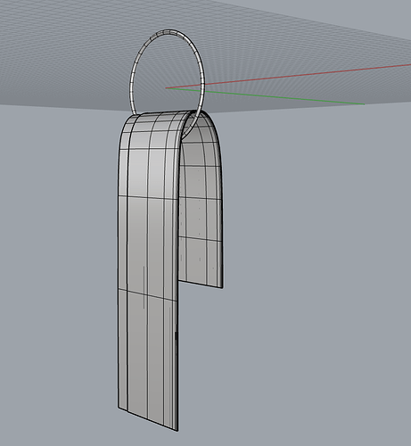Select the center vertical isocurve on the front strap
Viewport: 411px width, 446px height.
click(x=148, y=268)
